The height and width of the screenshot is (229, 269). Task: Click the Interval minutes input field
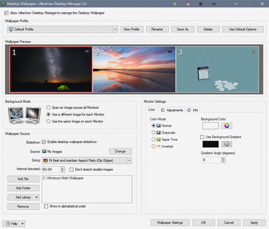point(51,169)
